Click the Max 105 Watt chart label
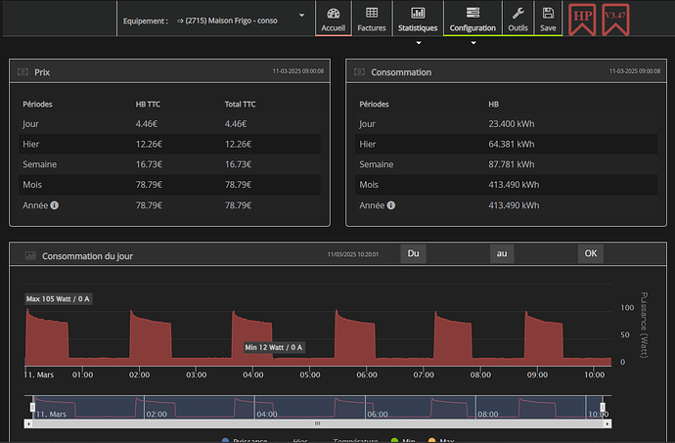Screen dimensions: 675x443 [58, 299]
